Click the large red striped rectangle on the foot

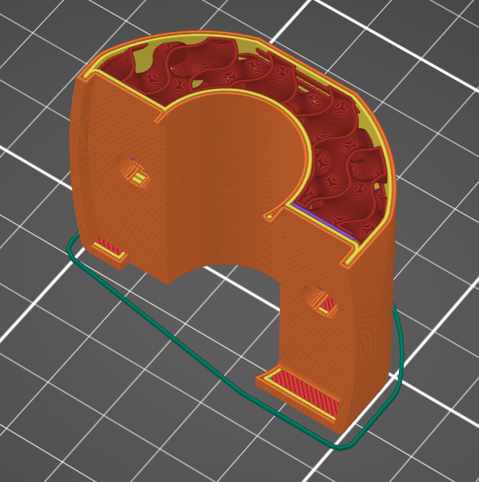pyautogui.click(x=306, y=393)
